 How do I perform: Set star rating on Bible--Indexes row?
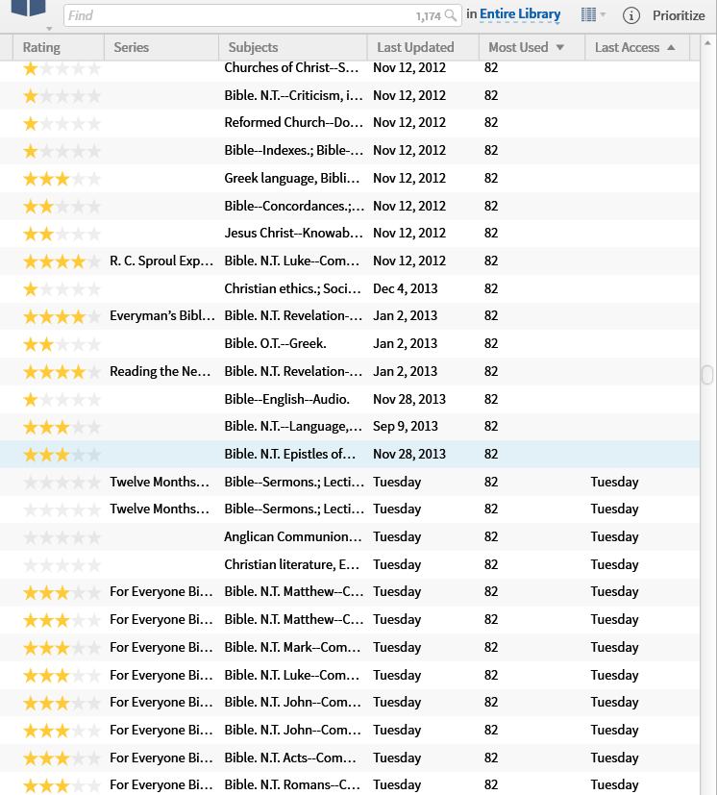tap(62, 151)
